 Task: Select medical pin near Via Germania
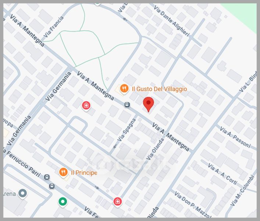[86, 106]
